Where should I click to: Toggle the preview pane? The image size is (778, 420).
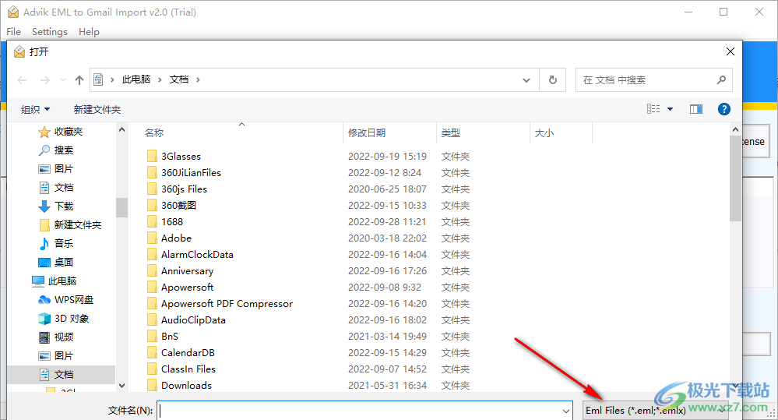click(x=696, y=109)
